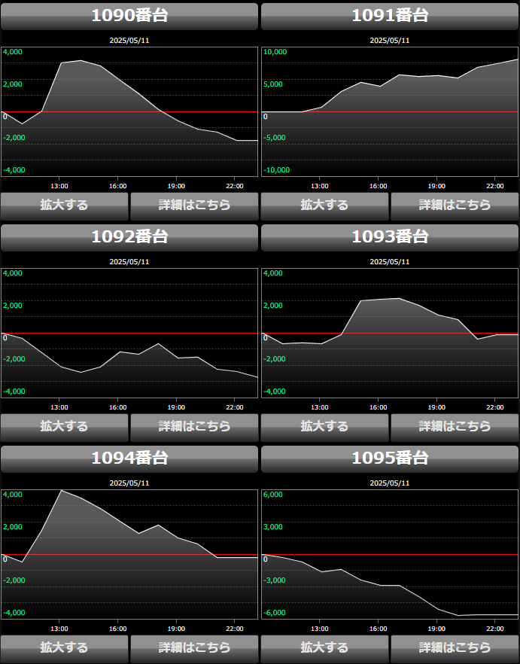Viewport: 520px width, 664px height.
Task: Select the 1092番台 header bar
Action: point(129,238)
